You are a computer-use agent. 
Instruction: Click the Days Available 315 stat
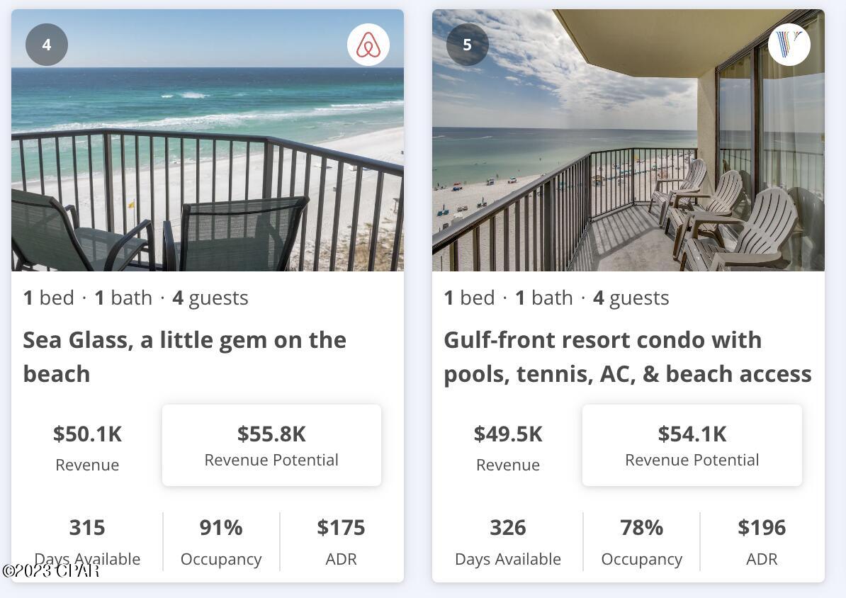click(x=87, y=538)
